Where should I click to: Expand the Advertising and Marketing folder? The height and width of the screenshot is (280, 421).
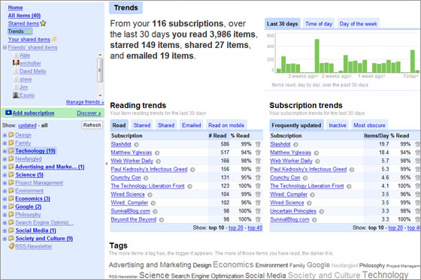point(5,167)
